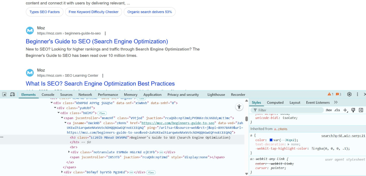Click Moz favicon above What Is SEO result
Screen dimensions: 366x176
(30, 73)
